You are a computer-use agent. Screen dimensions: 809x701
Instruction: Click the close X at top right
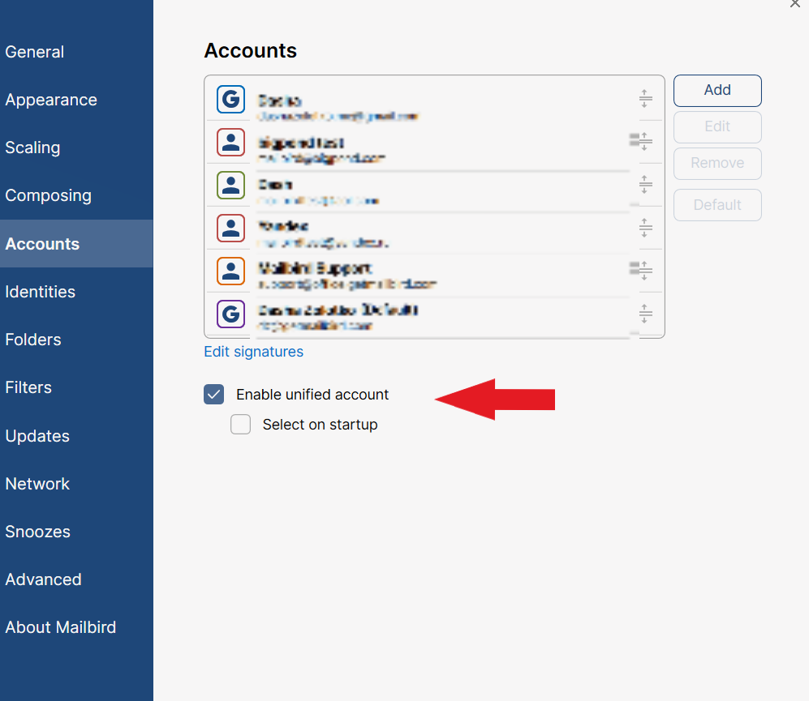click(x=795, y=5)
